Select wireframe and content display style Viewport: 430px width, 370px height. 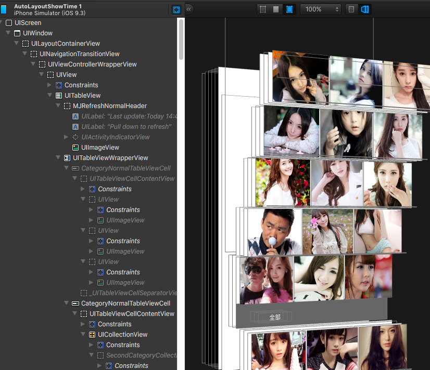289,9
